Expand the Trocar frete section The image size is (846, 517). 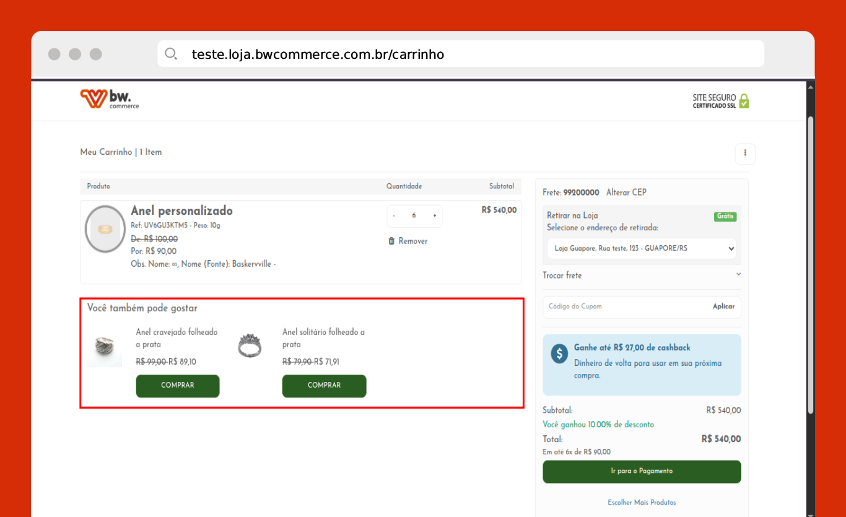(x=642, y=275)
